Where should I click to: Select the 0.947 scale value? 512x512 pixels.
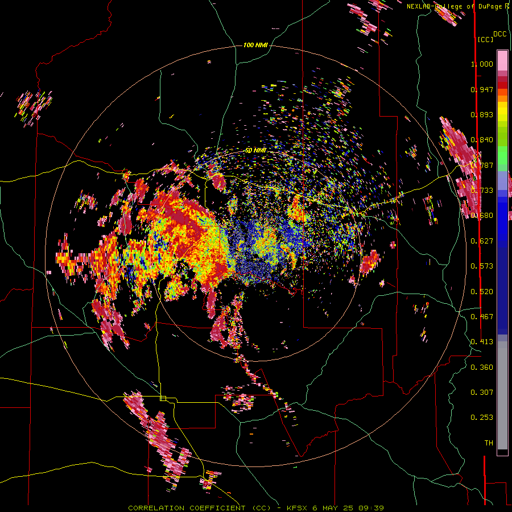coord(482,89)
